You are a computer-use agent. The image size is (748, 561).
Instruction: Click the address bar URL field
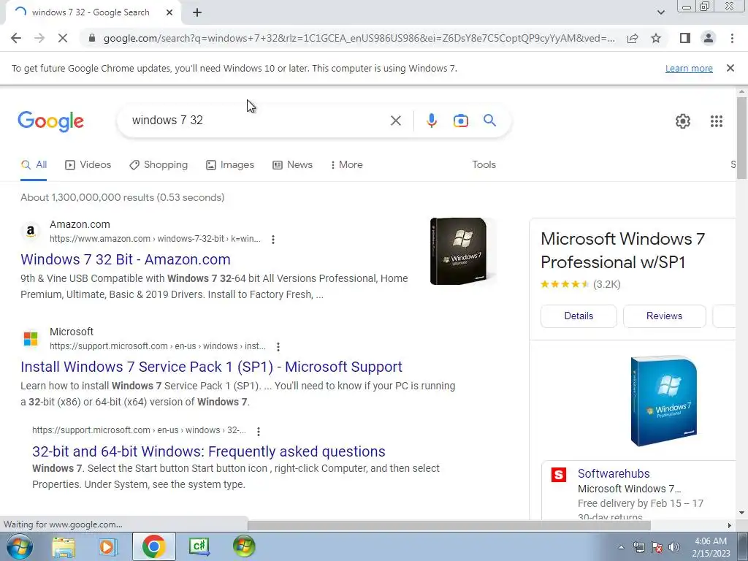click(x=359, y=38)
